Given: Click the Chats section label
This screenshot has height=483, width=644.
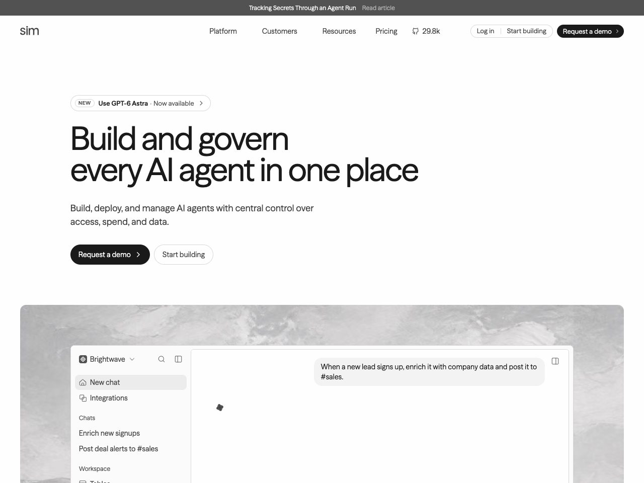Looking at the screenshot, I should 87,418.
